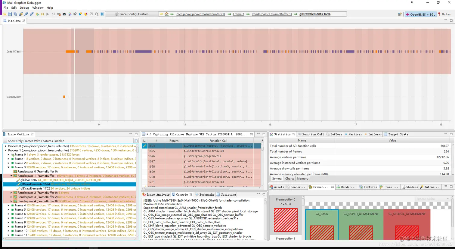Switch to the Function Call tab
455x249 pixels.
(311, 134)
